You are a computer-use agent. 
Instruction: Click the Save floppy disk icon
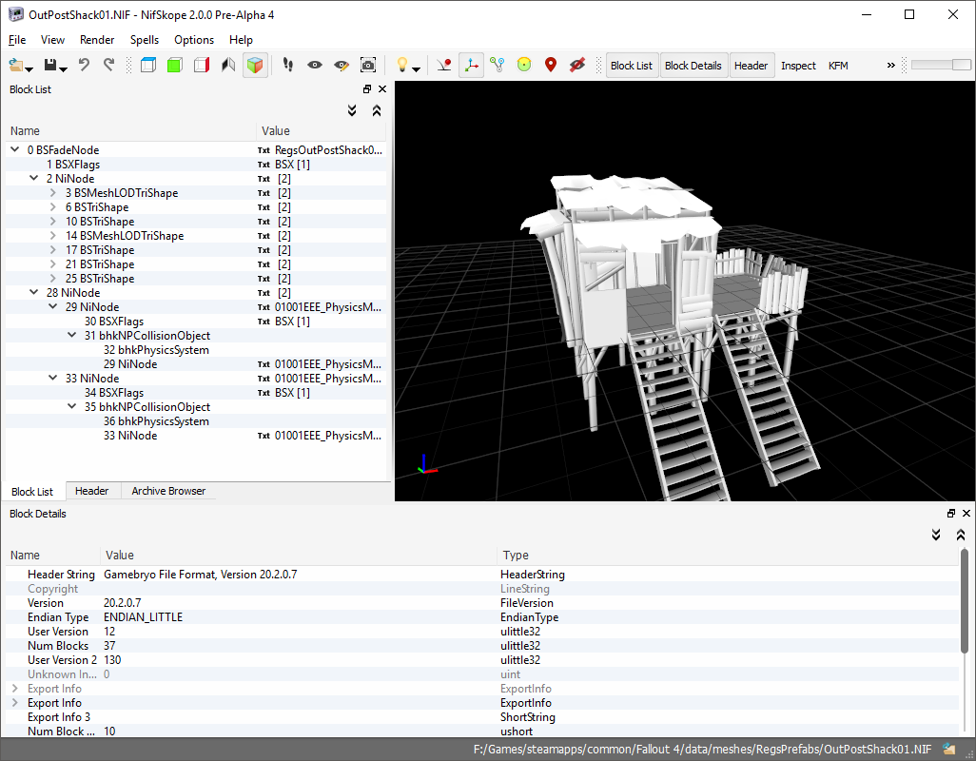click(50, 66)
